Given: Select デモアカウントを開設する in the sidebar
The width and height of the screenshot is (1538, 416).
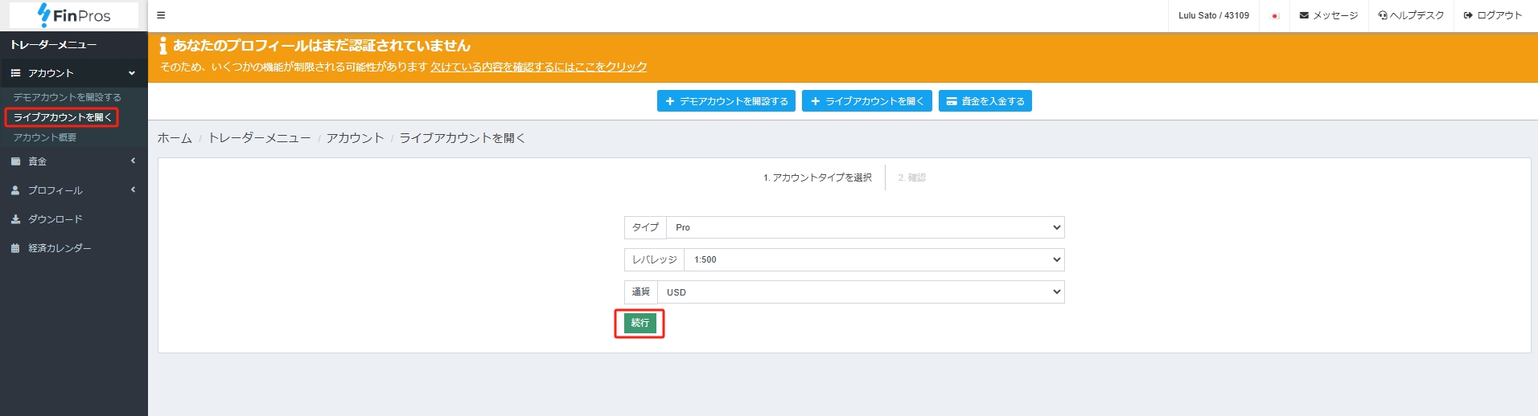Looking at the screenshot, I should coord(67,97).
